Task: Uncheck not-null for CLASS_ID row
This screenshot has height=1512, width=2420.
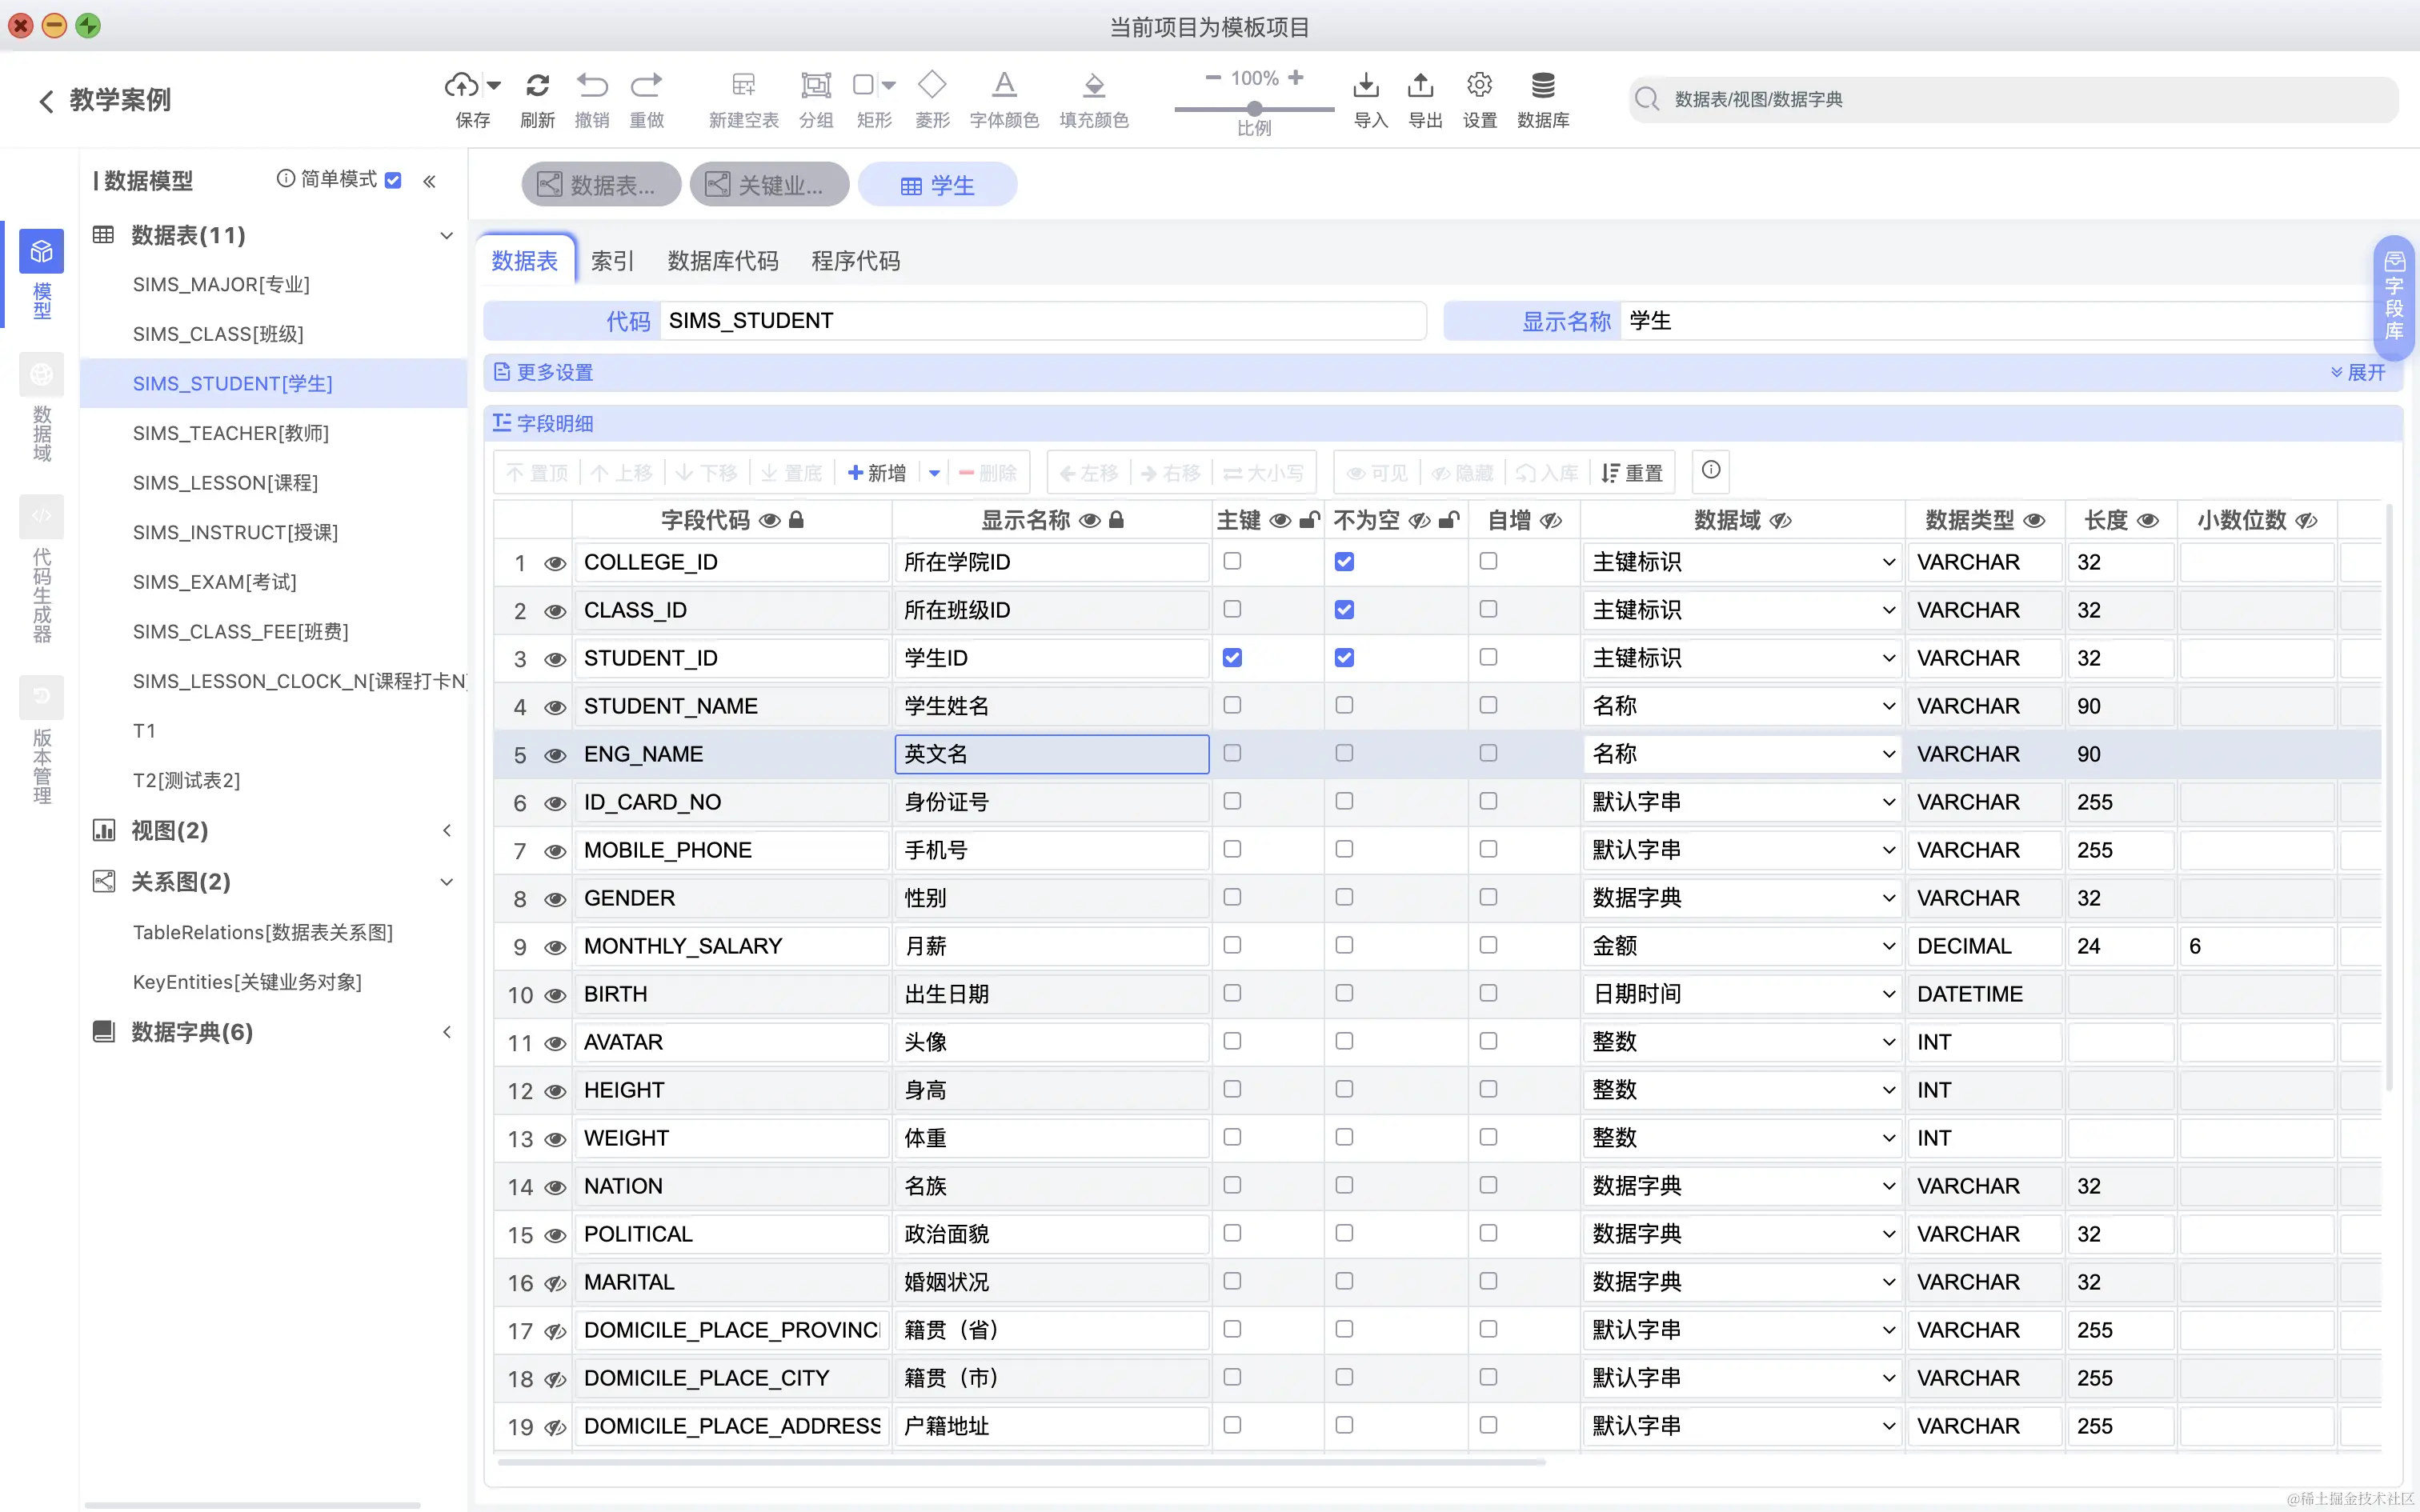Action: coord(1344,609)
